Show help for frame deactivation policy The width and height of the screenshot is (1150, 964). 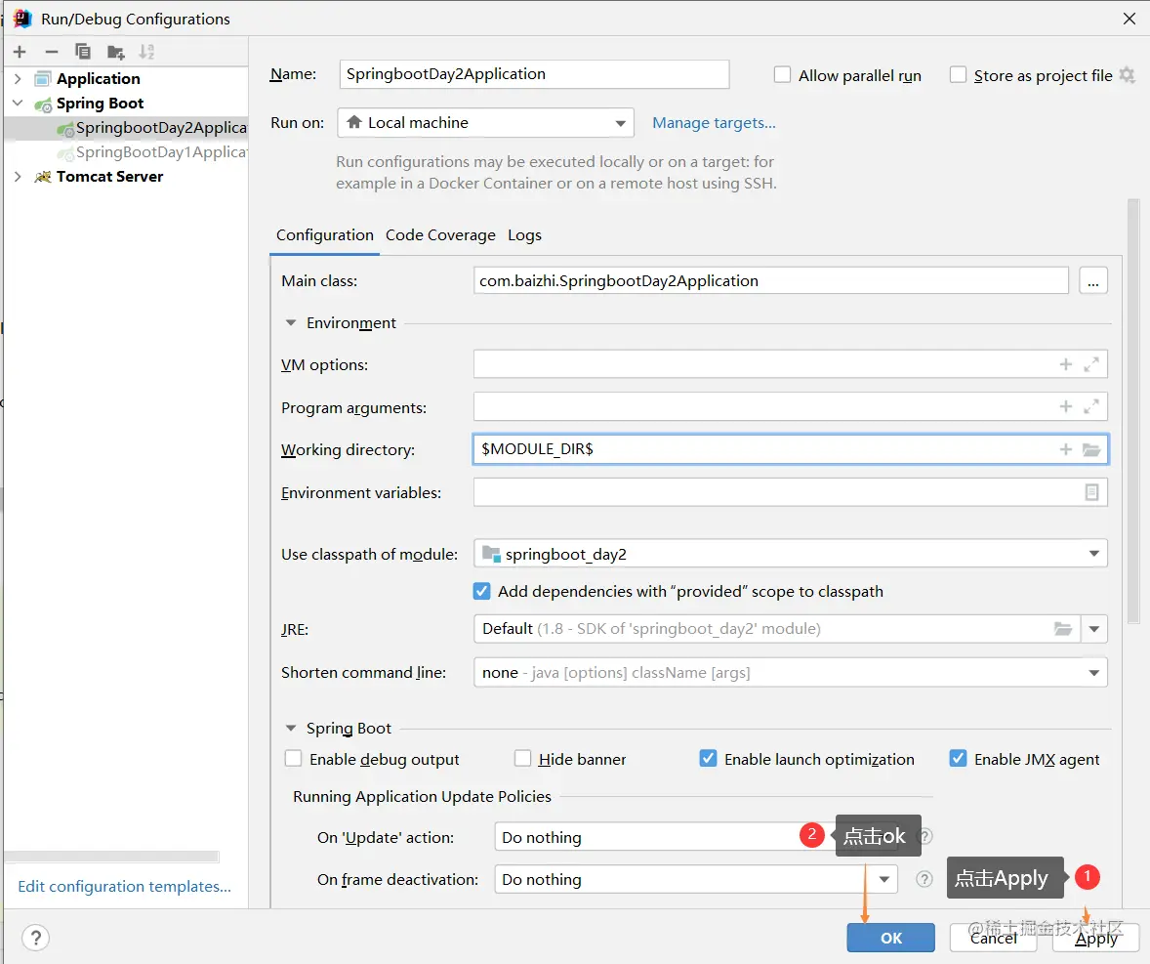(924, 879)
